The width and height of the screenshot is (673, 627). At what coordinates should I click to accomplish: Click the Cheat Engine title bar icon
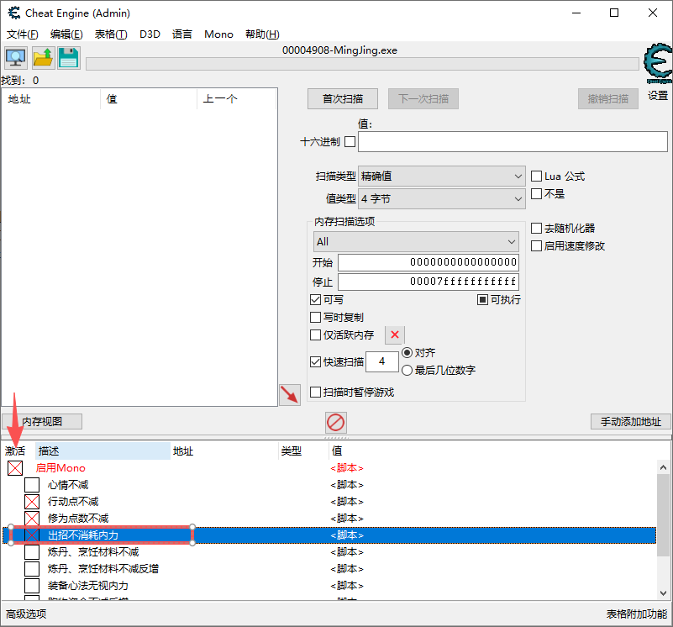(14, 13)
